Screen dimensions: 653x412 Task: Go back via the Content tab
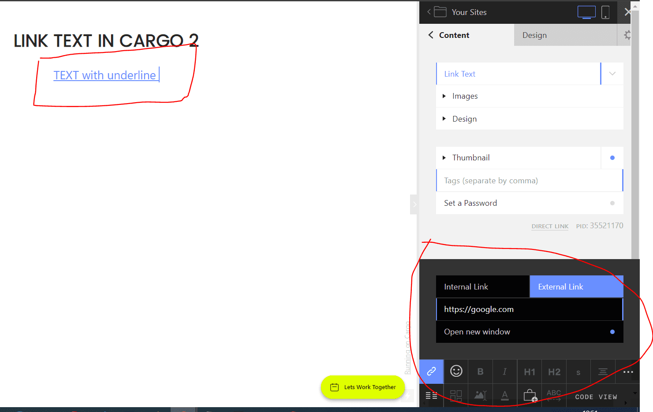(448, 35)
